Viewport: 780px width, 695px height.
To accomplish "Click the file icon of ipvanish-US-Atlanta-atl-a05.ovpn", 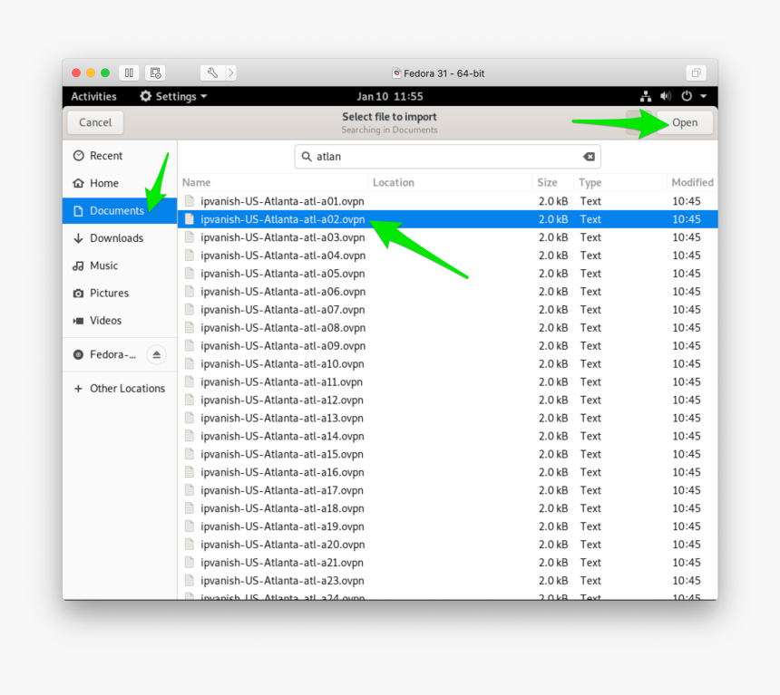I will coord(190,274).
